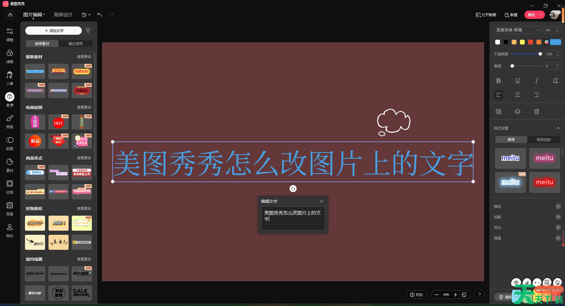Choose the red HOT sticker template
565x306 pixels.
(59, 122)
